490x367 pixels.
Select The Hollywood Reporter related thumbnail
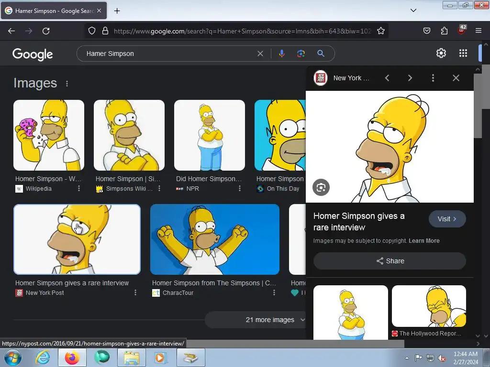pos(429,306)
